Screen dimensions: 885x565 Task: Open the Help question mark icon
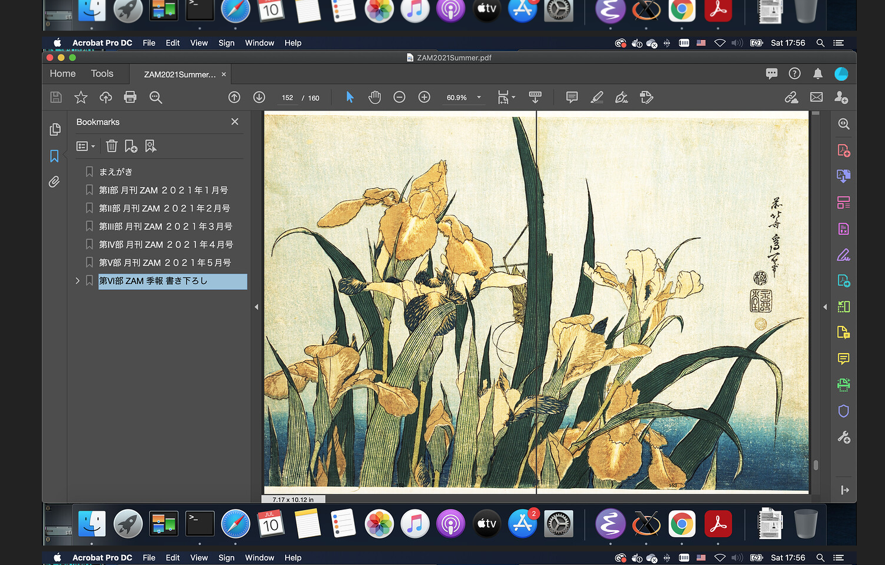coord(795,74)
